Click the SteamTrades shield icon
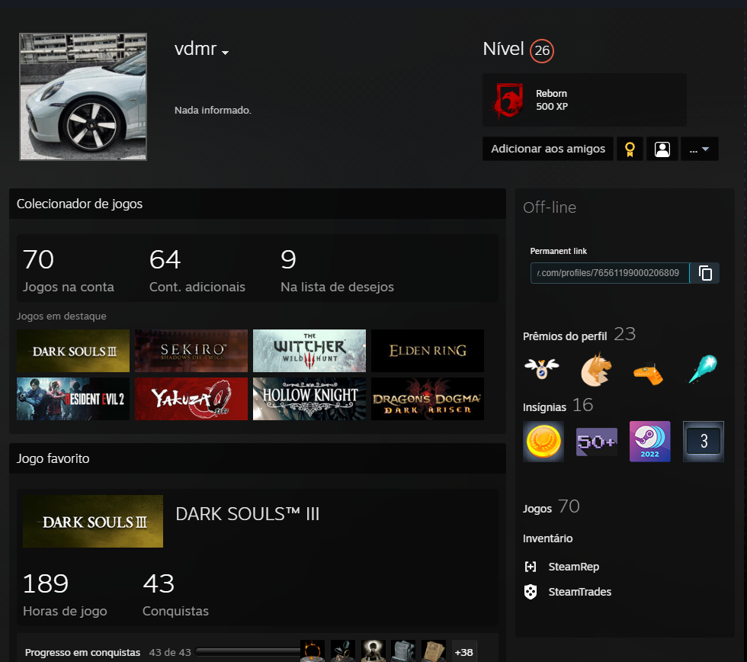 [x=531, y=592]
